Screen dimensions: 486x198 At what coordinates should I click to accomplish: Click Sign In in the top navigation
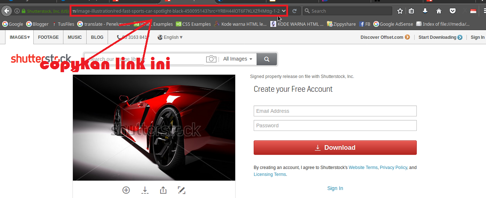[477, 37]
